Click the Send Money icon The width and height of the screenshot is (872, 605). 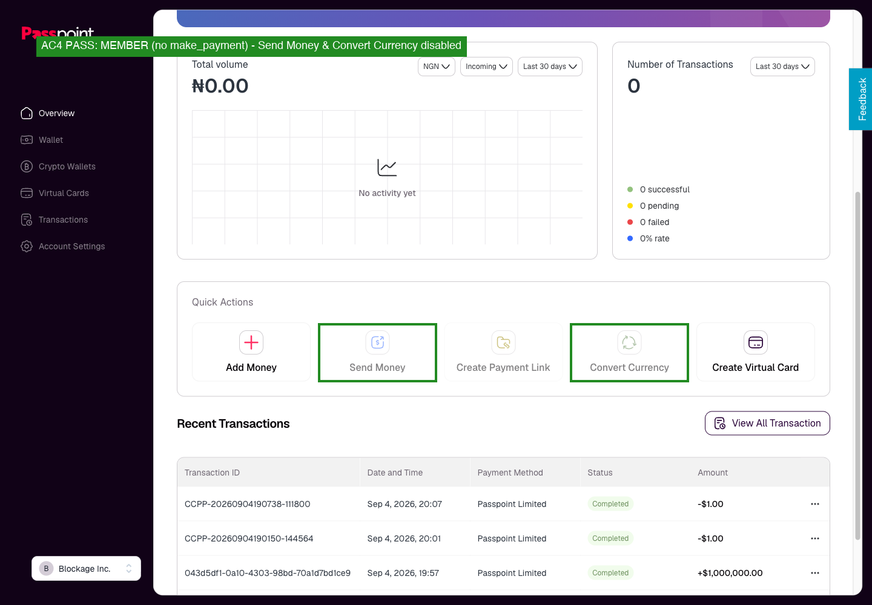(377, 342)
